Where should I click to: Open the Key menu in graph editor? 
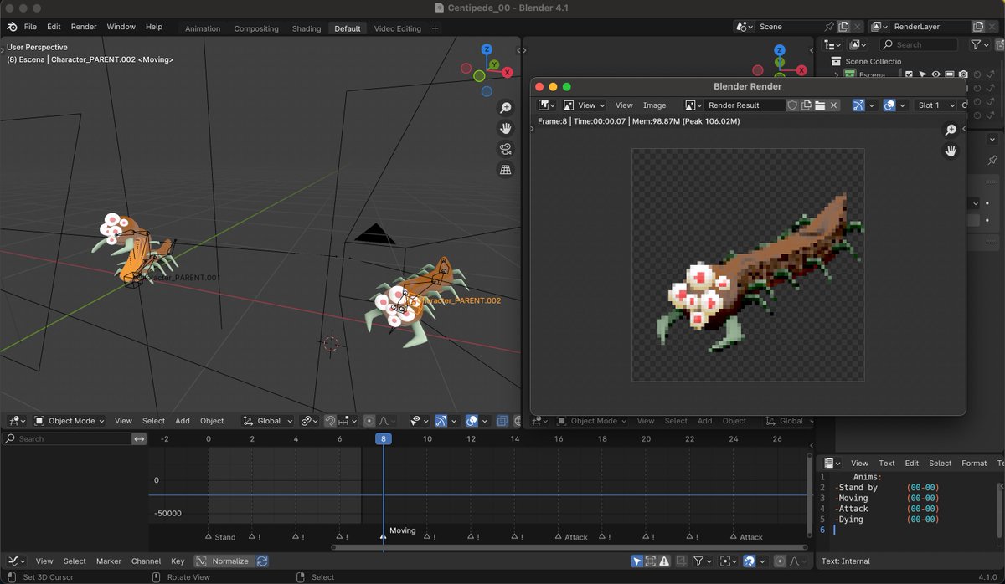[x=178, y=561]
